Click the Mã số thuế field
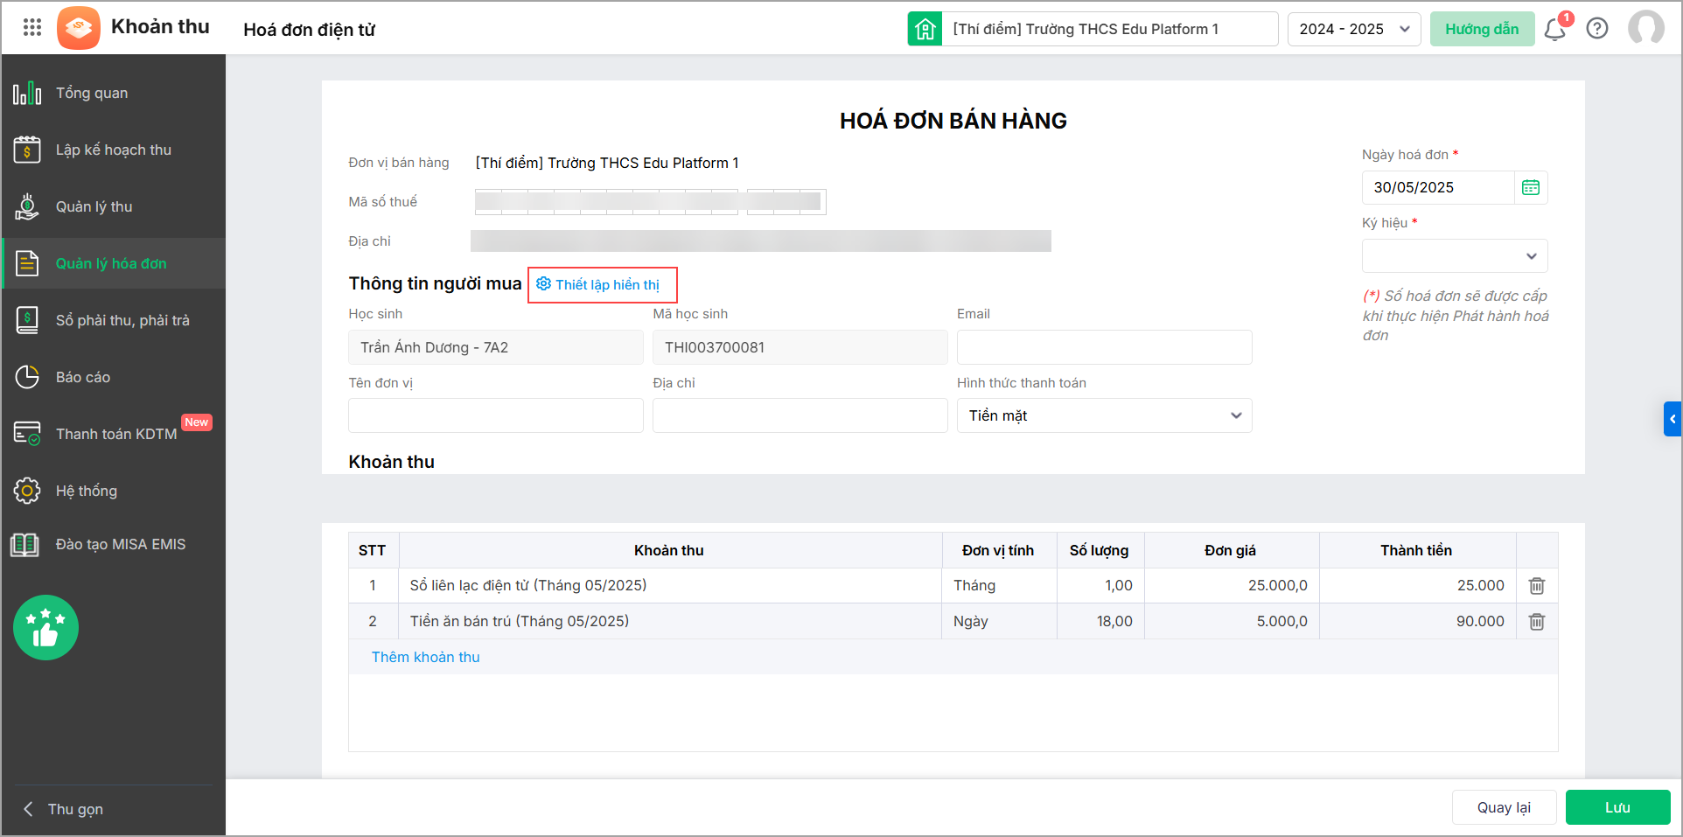 pos(650,202)
